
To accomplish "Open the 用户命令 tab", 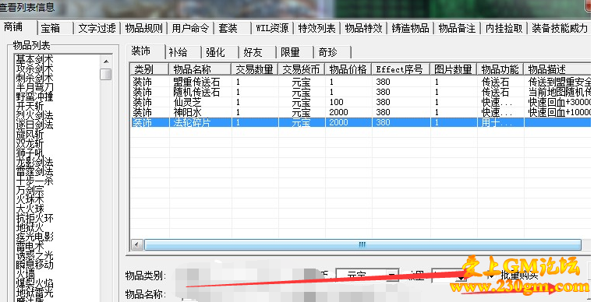I will (190, 28).
